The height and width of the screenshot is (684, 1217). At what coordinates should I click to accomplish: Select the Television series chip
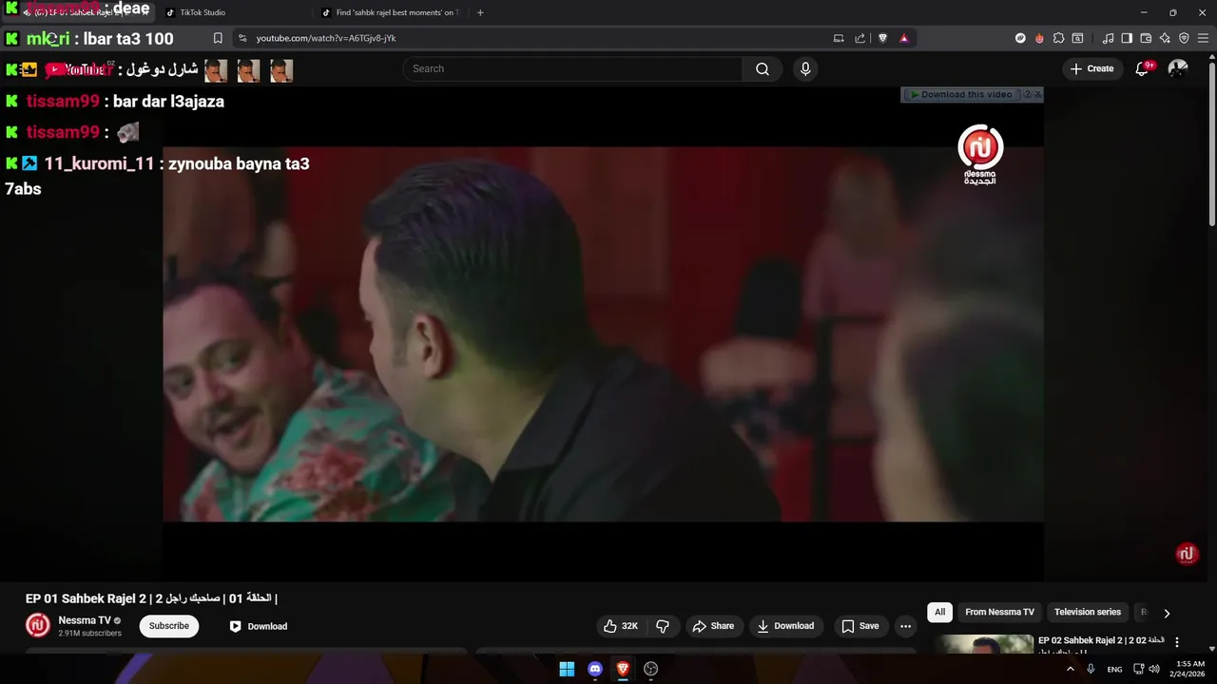click(1088, 612)
